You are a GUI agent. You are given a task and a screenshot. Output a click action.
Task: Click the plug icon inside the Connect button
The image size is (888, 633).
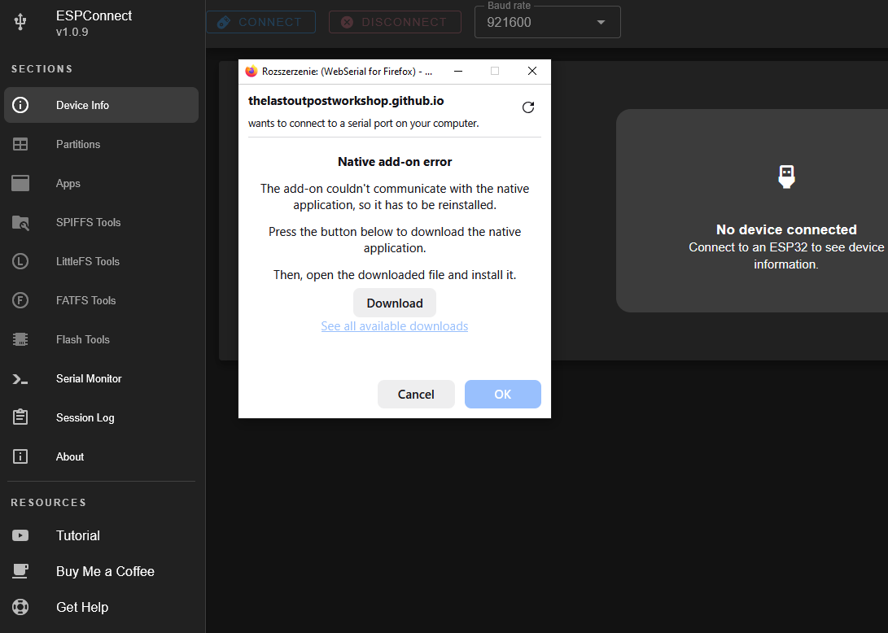[x=224, y=22]
